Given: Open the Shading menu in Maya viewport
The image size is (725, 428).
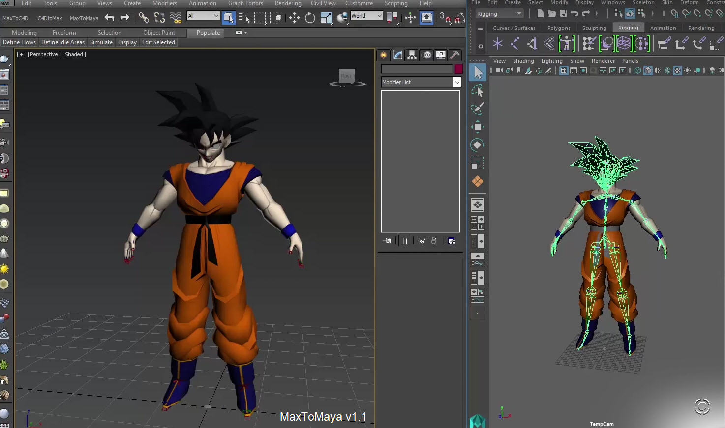Looking at the screenshot, I should click(x=523, y=61).
